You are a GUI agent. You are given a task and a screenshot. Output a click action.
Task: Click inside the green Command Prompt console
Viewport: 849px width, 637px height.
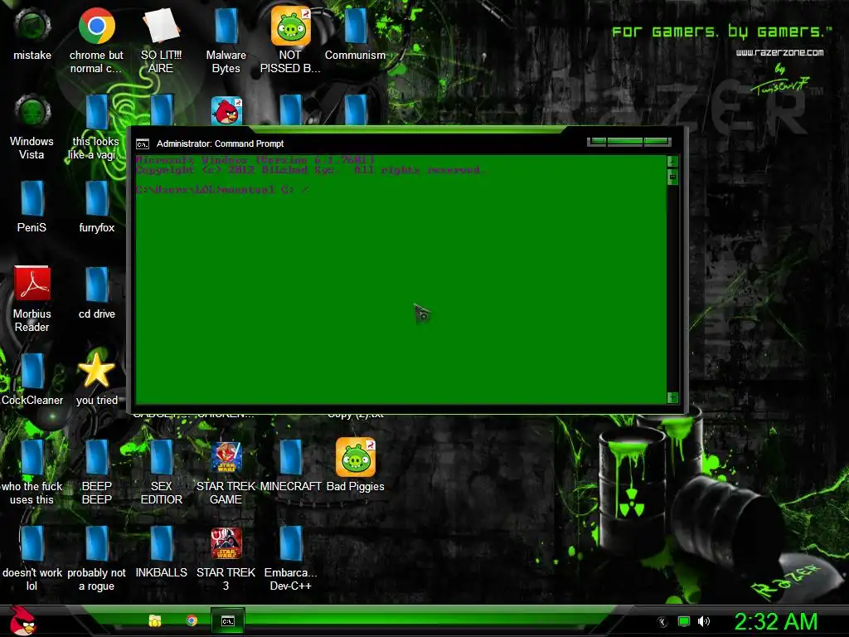(400, 279)
